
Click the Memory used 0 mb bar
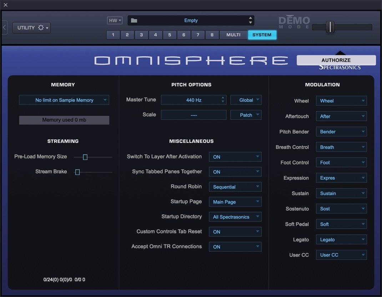(64, 120)
